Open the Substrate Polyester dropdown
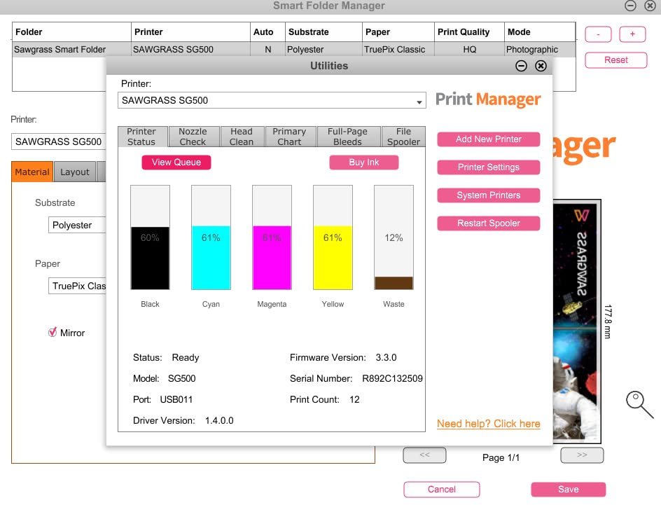Viewport: 661px width, 505px height. tap(77, 225)
